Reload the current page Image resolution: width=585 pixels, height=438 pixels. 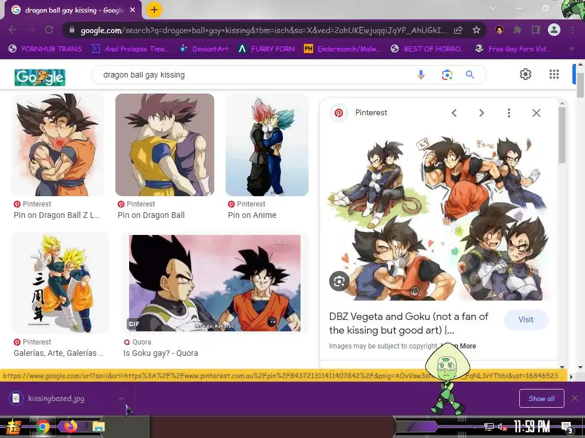[49, 30]
